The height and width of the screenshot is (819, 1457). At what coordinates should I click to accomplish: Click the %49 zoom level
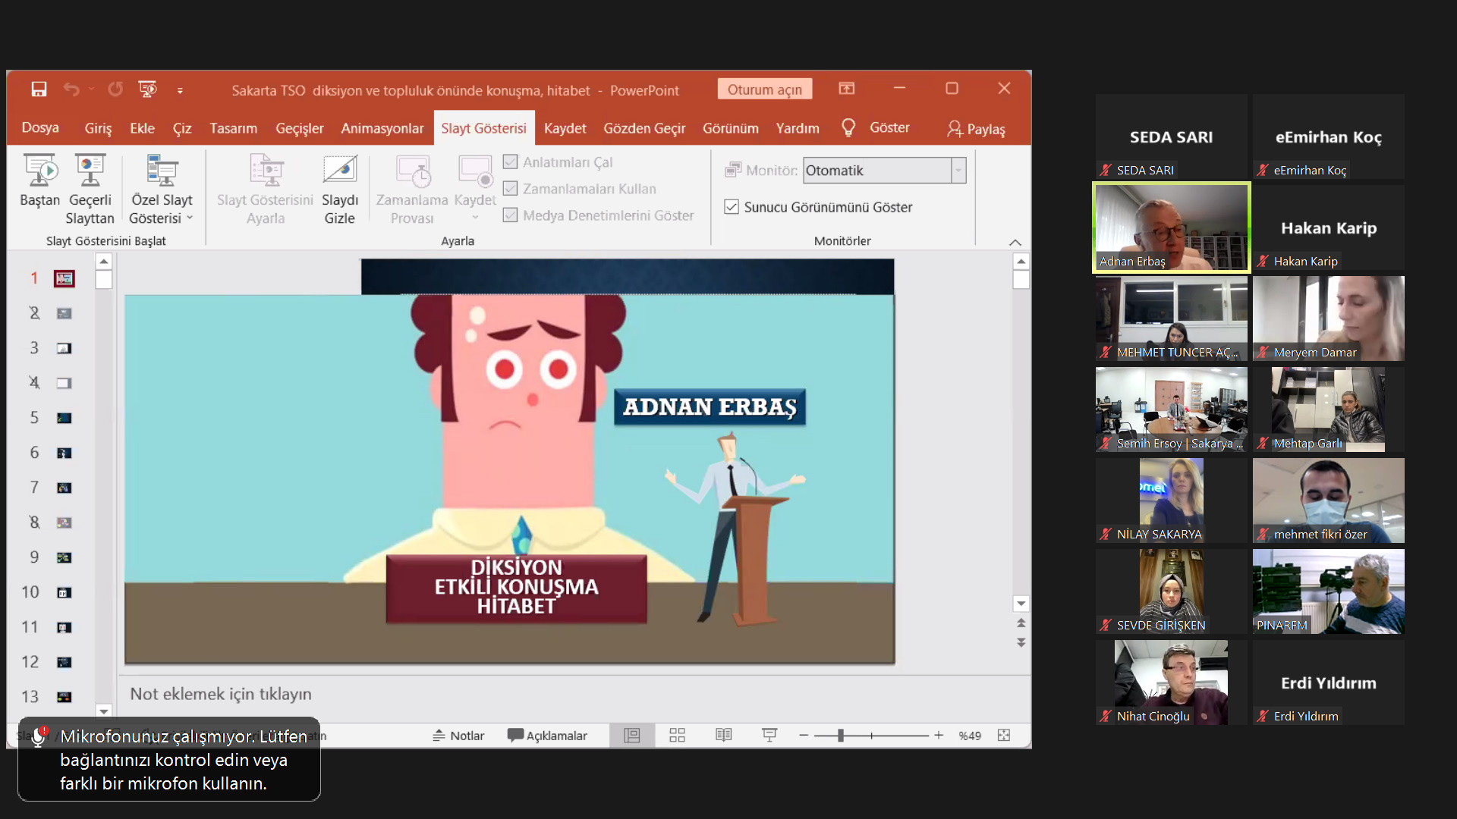(969, 736)
